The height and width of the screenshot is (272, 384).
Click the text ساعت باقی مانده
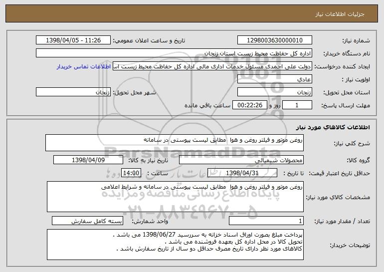[207, 105]
